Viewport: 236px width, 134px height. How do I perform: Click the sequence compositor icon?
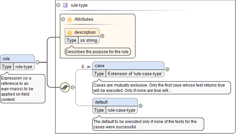65,88
